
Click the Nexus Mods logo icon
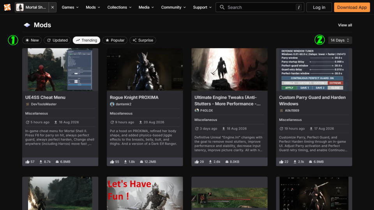[x=7, y=7]
